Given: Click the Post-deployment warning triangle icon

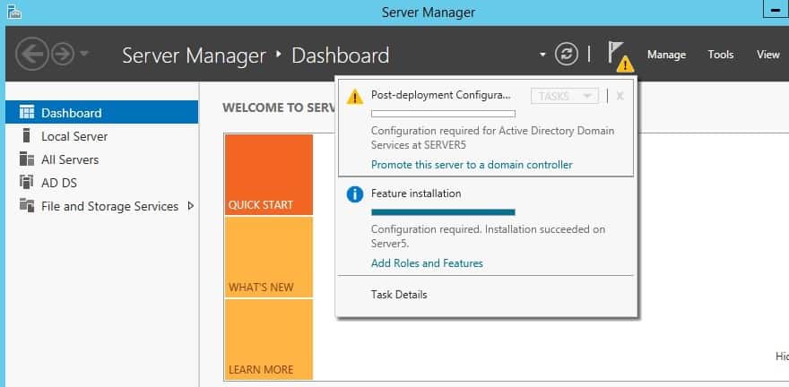Looking at the screenshot, I should click(355, 97).
